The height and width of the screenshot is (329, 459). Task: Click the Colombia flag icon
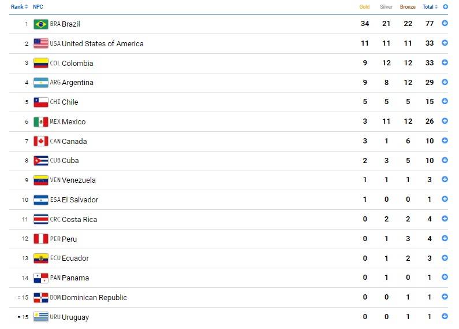click(40, 63)
